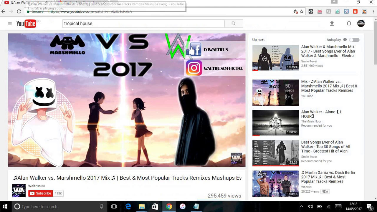Click the browser back arrow
The width and height of the screenshot is (377, 212).
click(x=4, y=11)
